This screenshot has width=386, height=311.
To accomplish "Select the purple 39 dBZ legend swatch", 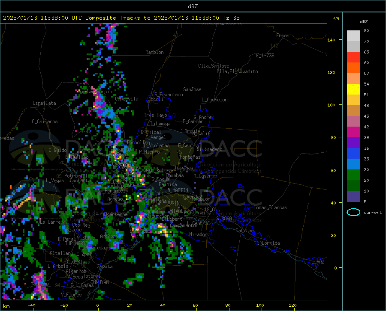I will click(x=353, y=143).
